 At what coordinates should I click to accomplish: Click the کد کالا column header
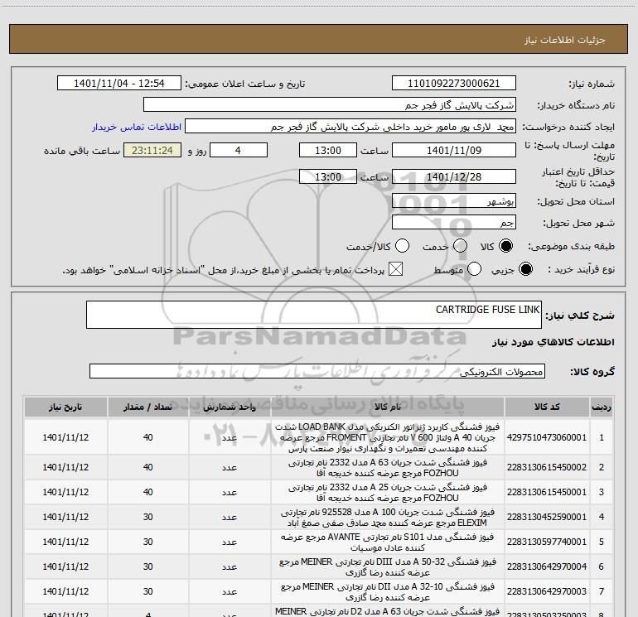[547, 407]
